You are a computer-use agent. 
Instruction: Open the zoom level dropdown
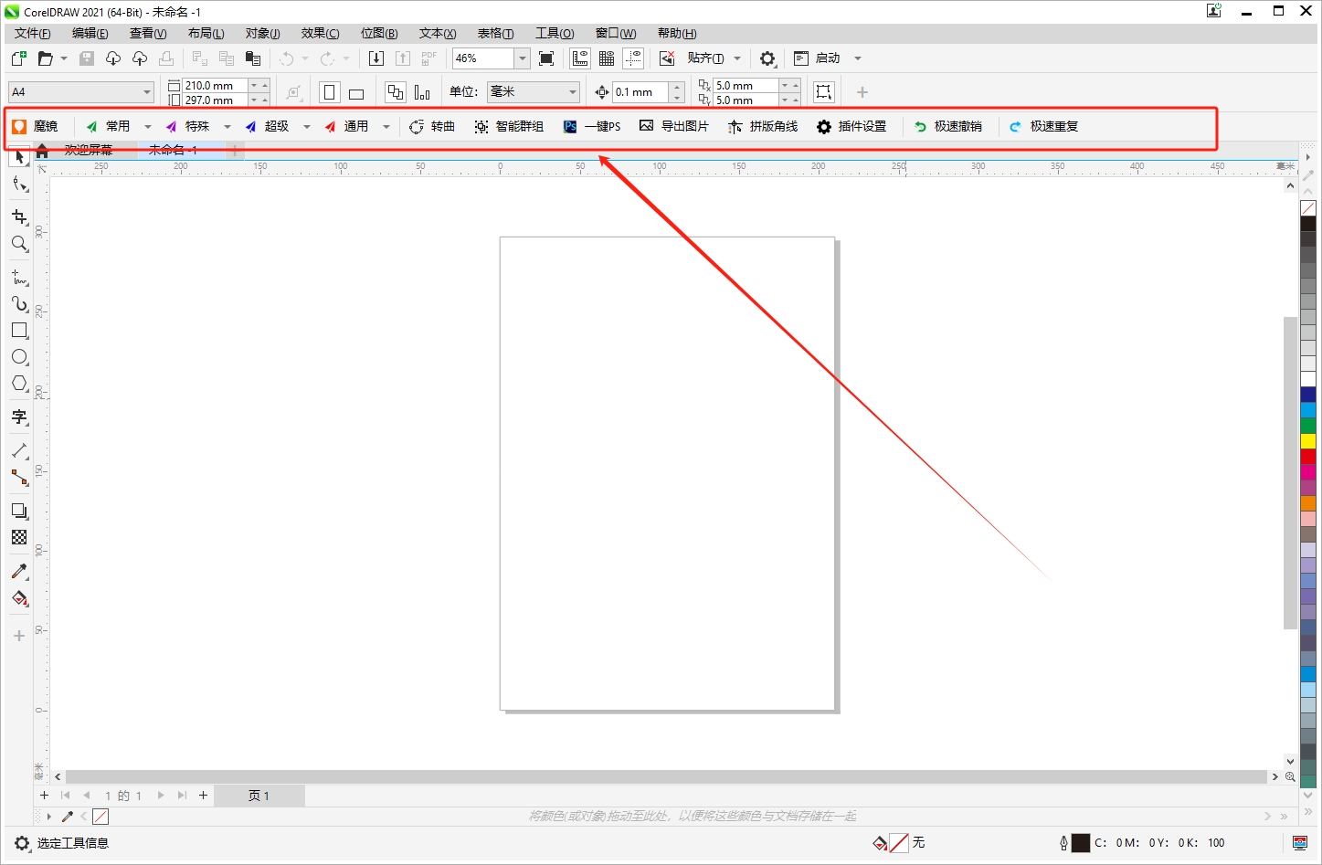523,58
